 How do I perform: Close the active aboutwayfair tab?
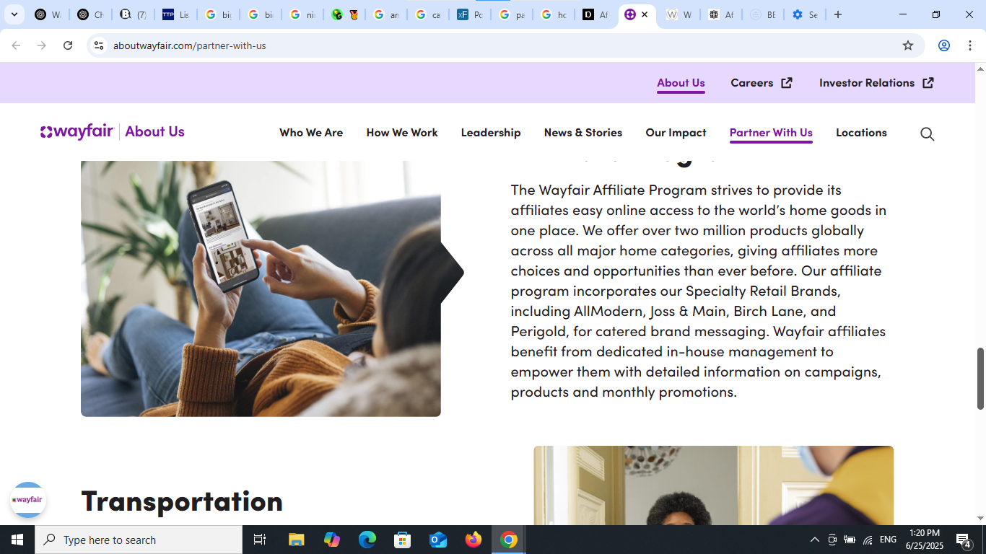point(645,14)
